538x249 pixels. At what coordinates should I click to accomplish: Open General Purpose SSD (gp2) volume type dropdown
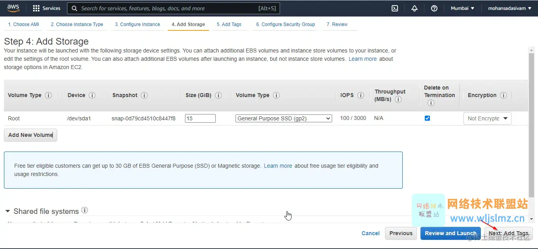point(284,118)
